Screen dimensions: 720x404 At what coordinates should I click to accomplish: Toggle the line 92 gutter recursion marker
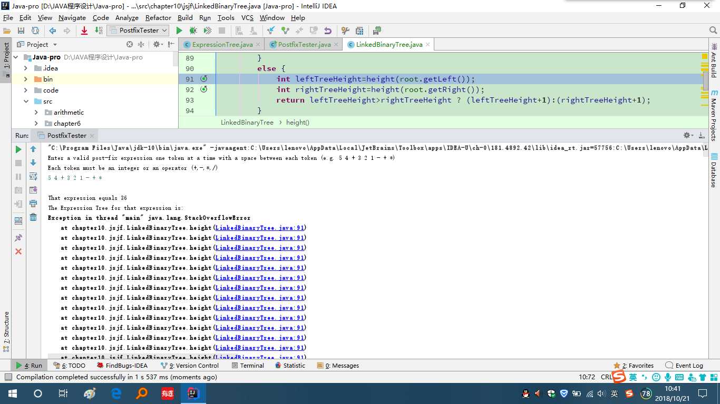pyautogui.click(x=204, y=89)
